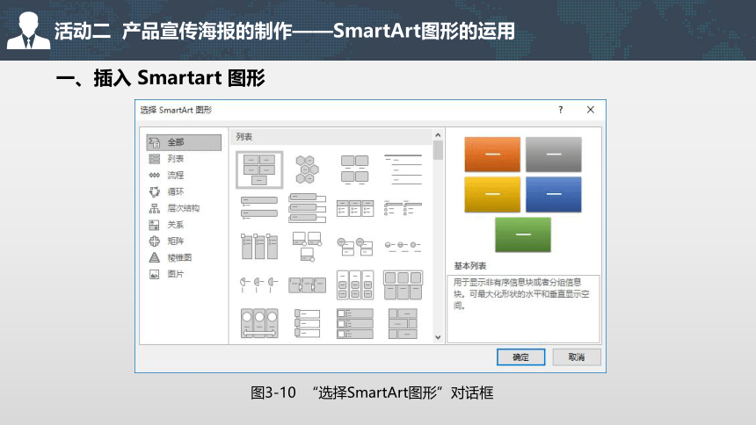Select three small circles in a row layout
This screenshot has height=425, width=756.
click(x=403, y=246)
